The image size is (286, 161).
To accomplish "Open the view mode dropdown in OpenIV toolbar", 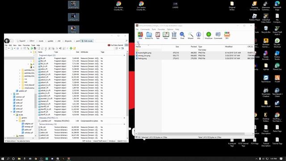I will (119, 48).
